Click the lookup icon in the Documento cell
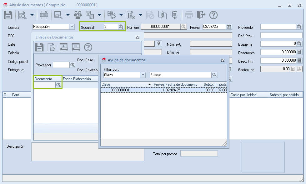The width and height of the screenshot is (306, 184). 58,85
